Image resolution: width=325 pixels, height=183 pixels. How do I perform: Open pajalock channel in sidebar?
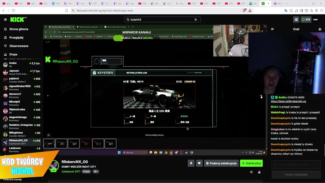(22, 80)
